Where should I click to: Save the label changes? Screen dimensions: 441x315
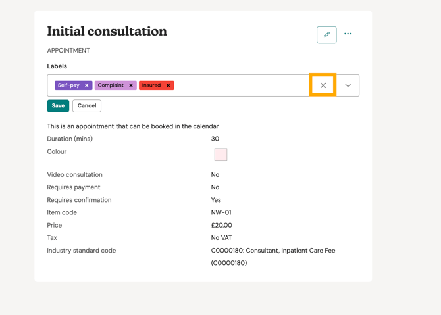[58, 106]
